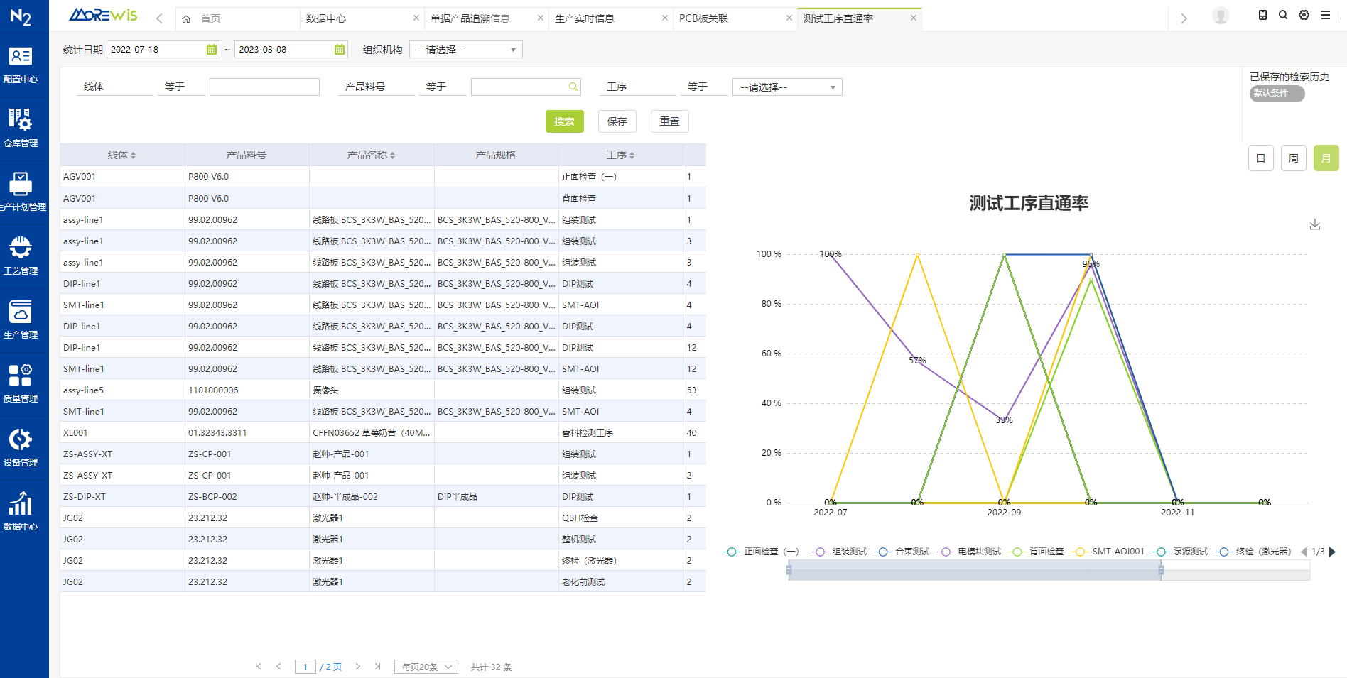Click the green 搜索 button
Screen dimensions: 1347x678
[564, 121]
